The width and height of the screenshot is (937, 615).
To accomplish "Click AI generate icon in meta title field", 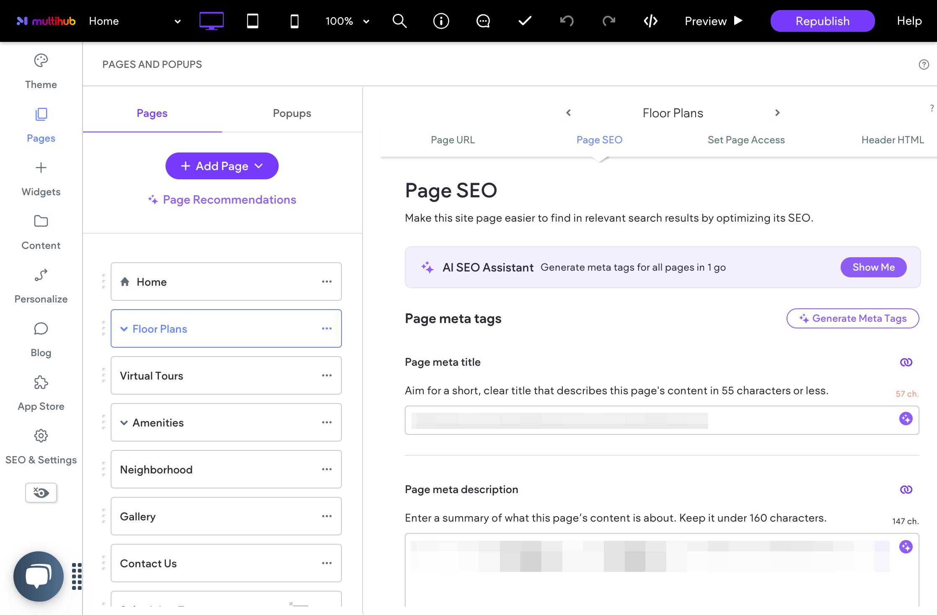I will 906,419.
